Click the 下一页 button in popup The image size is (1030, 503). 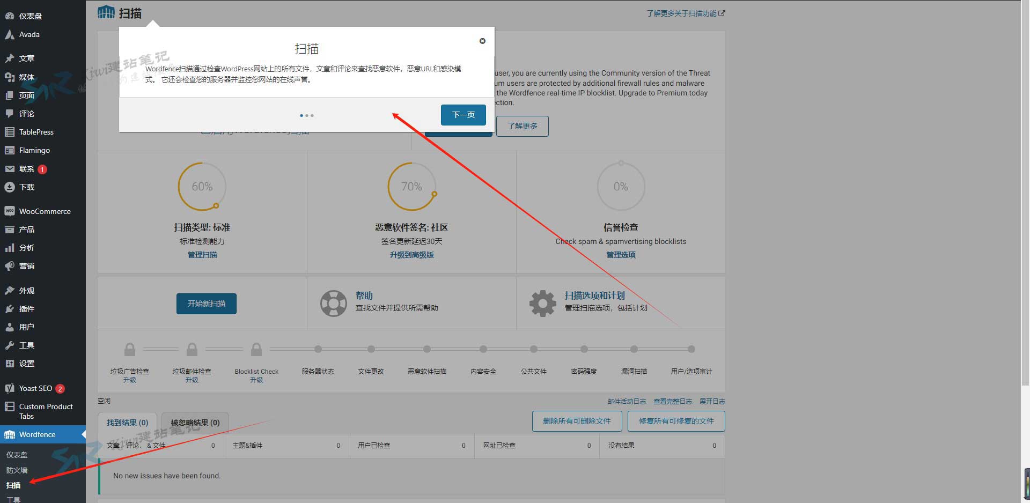pyautogui.click(x=464, y=115)
